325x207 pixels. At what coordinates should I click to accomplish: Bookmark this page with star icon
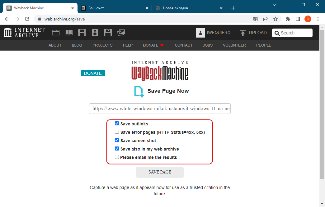276,19
